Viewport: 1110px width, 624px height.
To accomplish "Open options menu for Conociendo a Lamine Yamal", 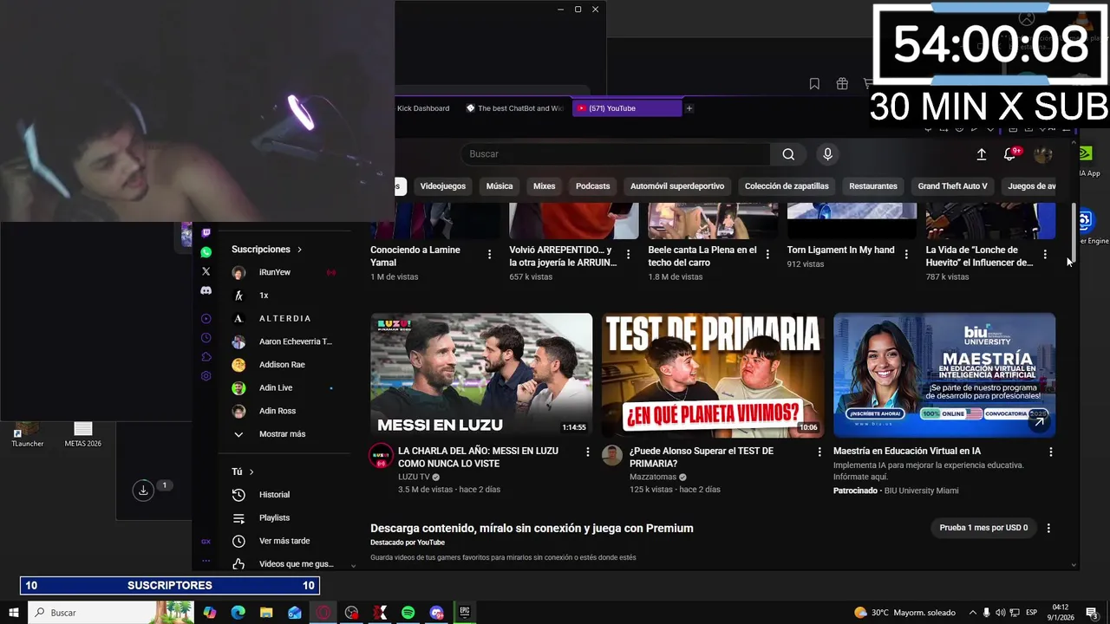I will point(489,255).
